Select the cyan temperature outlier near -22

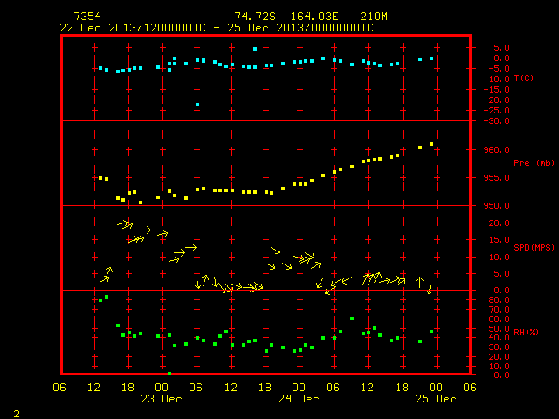click(197, 105)
